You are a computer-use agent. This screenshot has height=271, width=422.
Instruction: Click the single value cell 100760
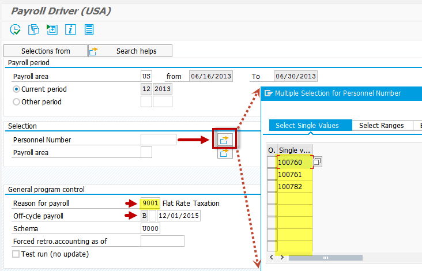point(295,162)
